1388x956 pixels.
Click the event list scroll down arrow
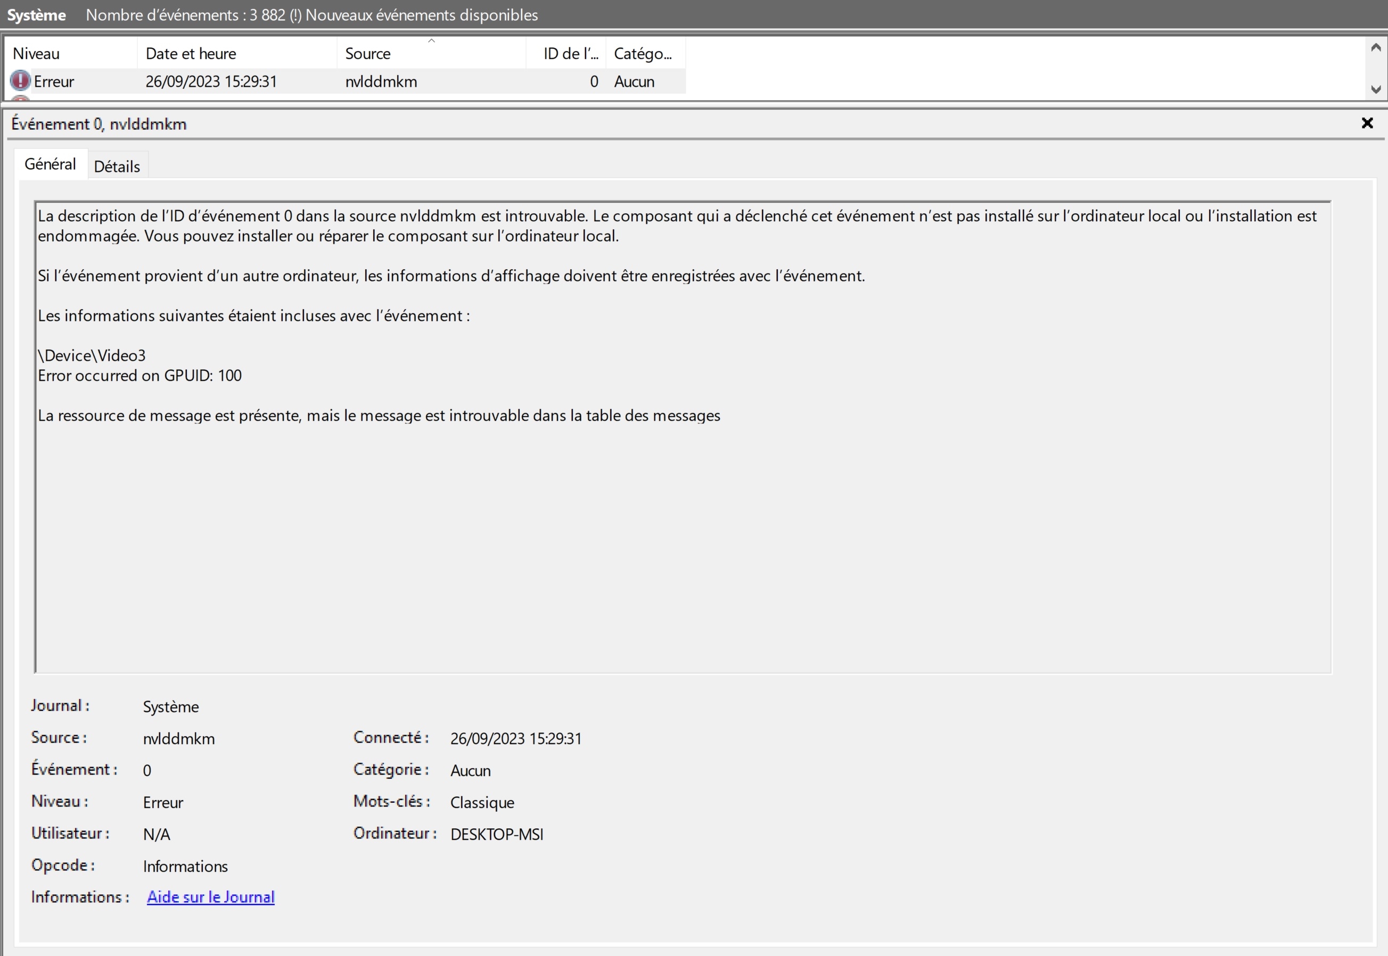pos(1375,89)
